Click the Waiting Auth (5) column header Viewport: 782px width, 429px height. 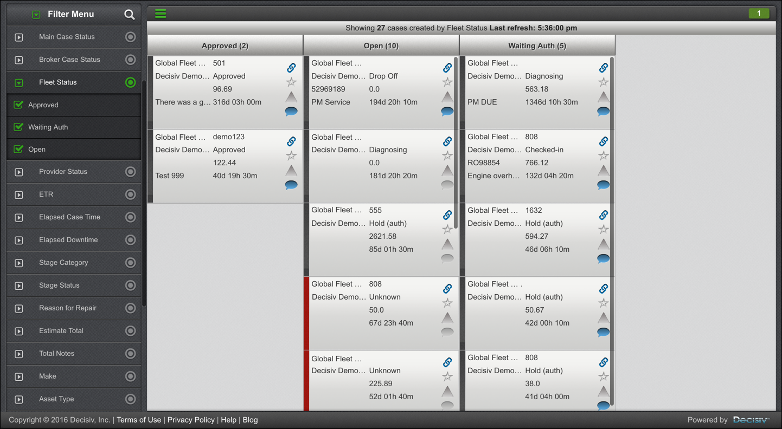(537, 45)
